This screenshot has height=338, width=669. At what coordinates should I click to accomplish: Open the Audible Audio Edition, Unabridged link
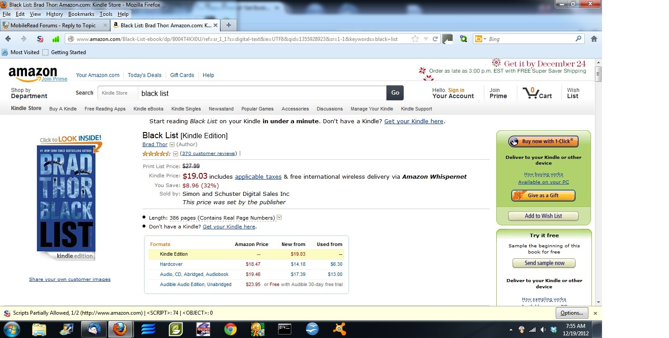196,285
